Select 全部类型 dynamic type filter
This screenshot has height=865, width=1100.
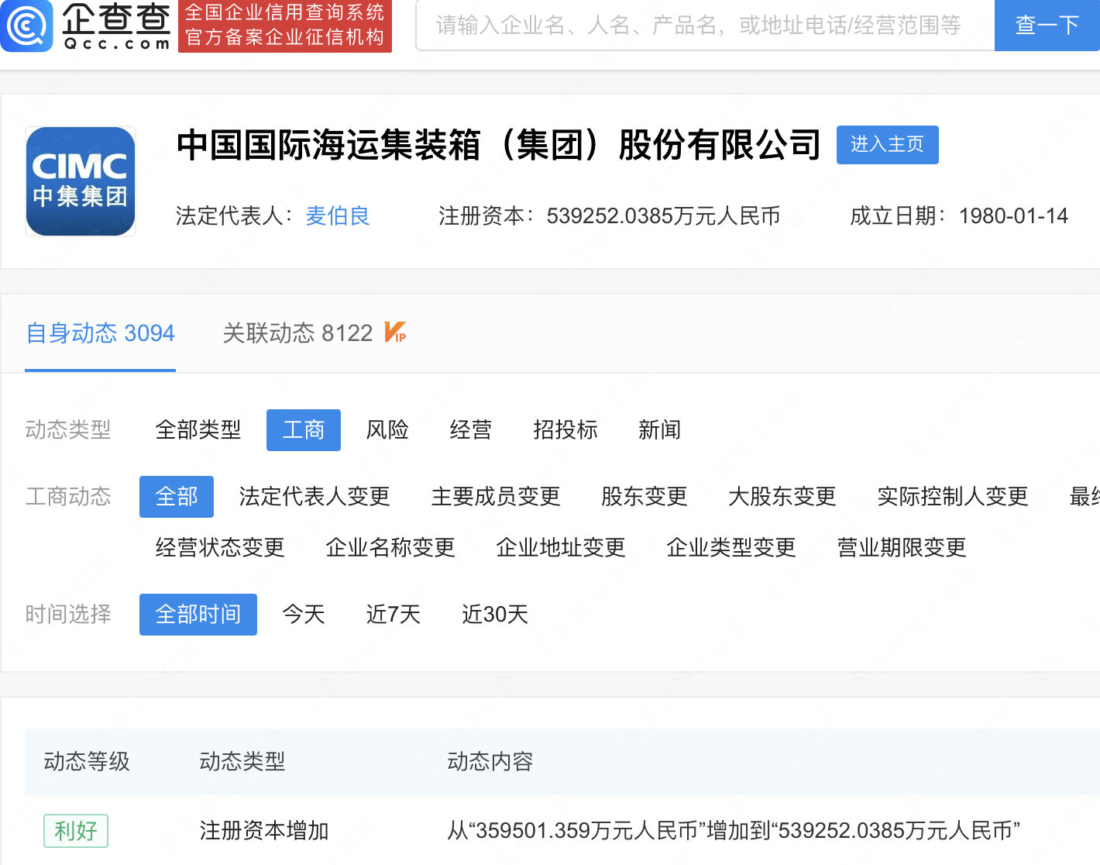[x=198, y=430]
